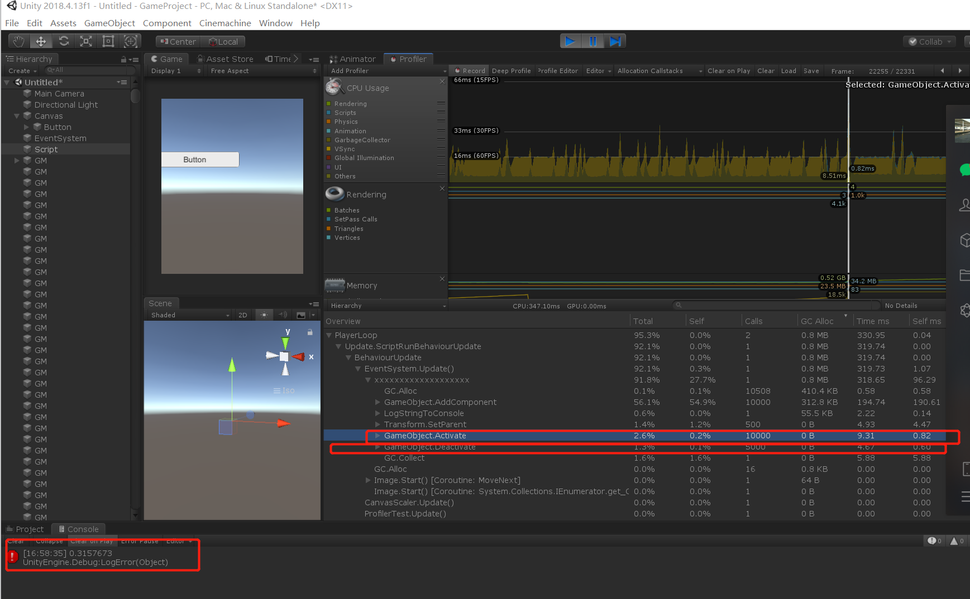The width and height of the screenshot is (970, 599).
Task: Click the Save button in the Profiler toolbar
Action: tap(811, 70)
